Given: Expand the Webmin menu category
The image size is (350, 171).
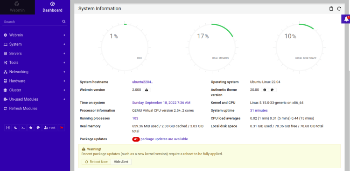Looking at the screenshot, I should coord(35,35).
